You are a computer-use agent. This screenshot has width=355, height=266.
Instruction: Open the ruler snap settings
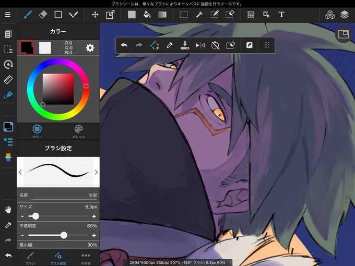[x=8, y=80]
